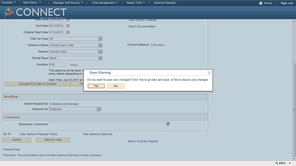This screenshot has height=166, width=296.
Task: Click the Duration input field
Action: (57, 65)
